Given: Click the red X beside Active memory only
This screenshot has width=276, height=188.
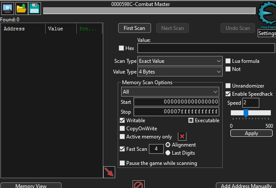Looking at the screenshot, I should (182, 136).
